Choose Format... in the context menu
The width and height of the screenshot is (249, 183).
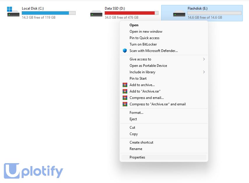136,113
